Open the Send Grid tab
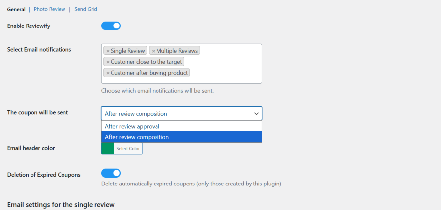Viewport: 441px width, 210px height. click(x=86, y=9)
